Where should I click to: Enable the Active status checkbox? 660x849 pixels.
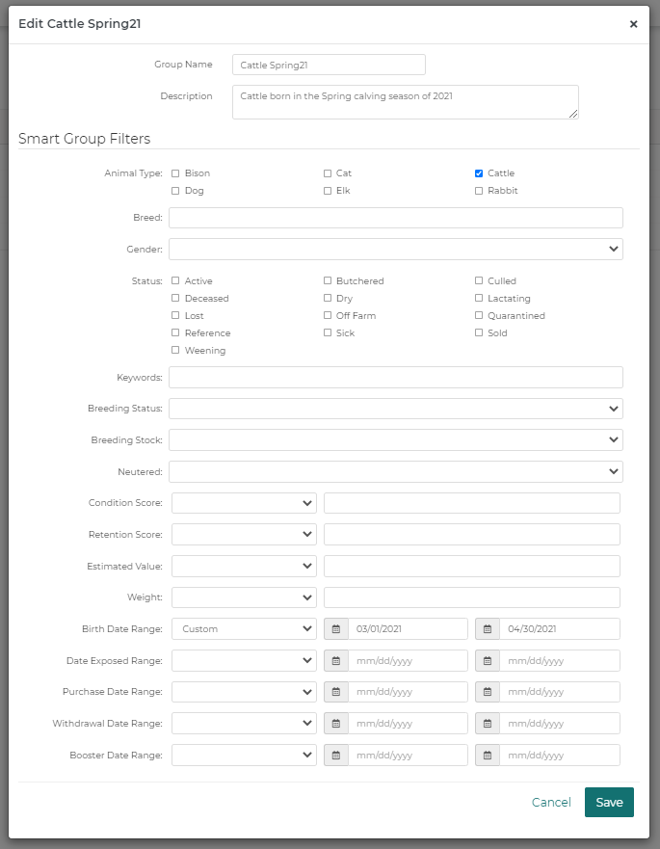pos(175,280)
